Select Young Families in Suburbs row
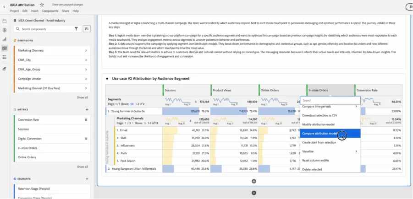Image resolution: width=413 pixels, height=199 pixels. click(134, 111)
